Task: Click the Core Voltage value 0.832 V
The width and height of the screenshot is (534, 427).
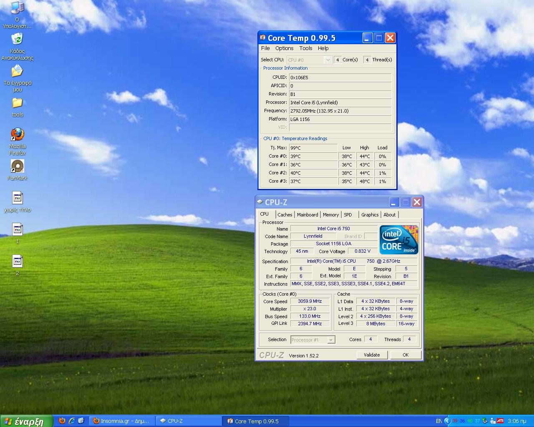Action: coord(363,251)
